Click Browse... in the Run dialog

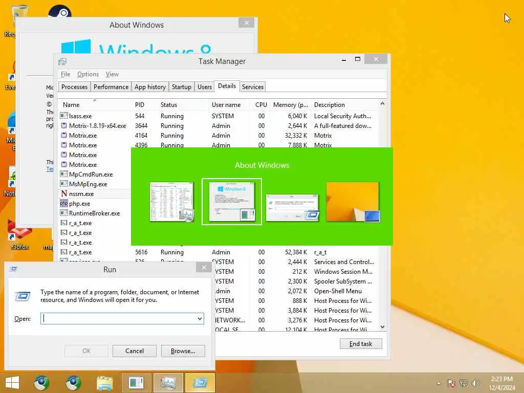(183, 351)
